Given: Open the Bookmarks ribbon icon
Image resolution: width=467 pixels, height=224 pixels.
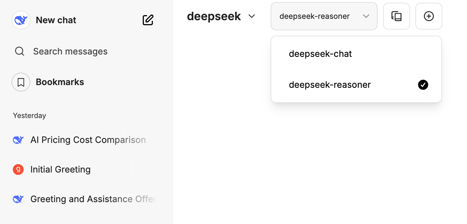Looking at the screenshot, I should click(x=21, y=82).
